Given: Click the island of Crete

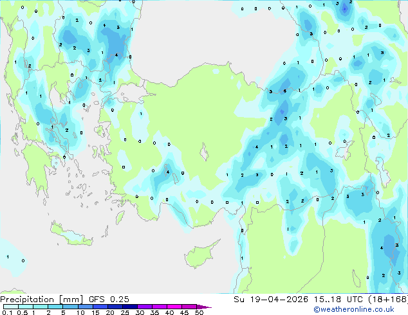Looking at the screenshot, I should [71, 235].
